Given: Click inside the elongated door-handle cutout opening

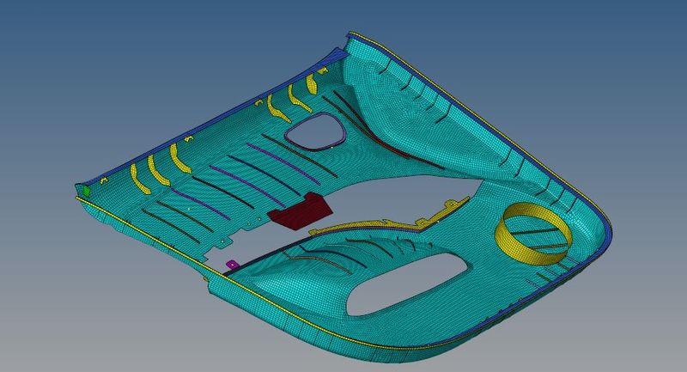Looking at the screenshot, I should [x=404, y=288].
